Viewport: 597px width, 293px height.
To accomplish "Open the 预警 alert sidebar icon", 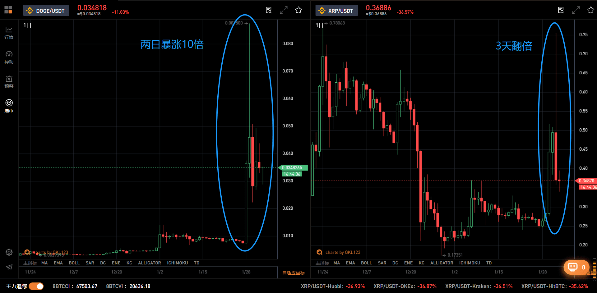I will pyautogui.click(x=9, y=82).
